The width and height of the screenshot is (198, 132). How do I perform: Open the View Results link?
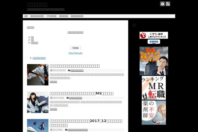pyautogui.click(x=75, y=53)
